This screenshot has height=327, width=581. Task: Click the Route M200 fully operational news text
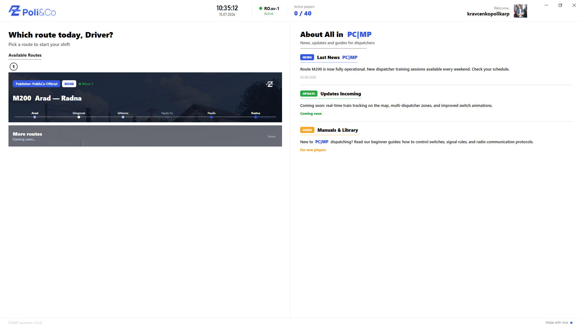pyautogui.click(x=405, y=69)
